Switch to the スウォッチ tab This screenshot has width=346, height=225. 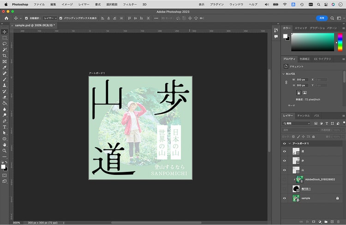(301, 28)
